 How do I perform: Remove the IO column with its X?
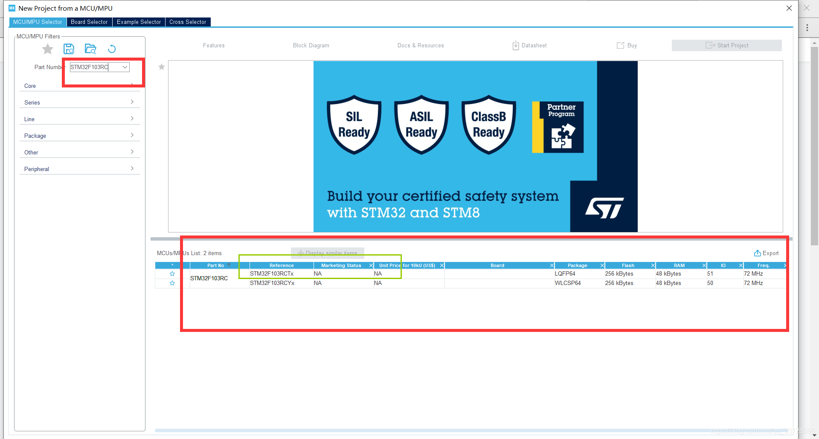click(x=741, y=265)
